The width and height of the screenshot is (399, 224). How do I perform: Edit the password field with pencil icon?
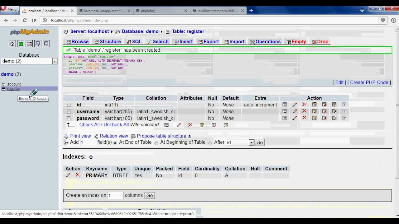tap(295, 118)
